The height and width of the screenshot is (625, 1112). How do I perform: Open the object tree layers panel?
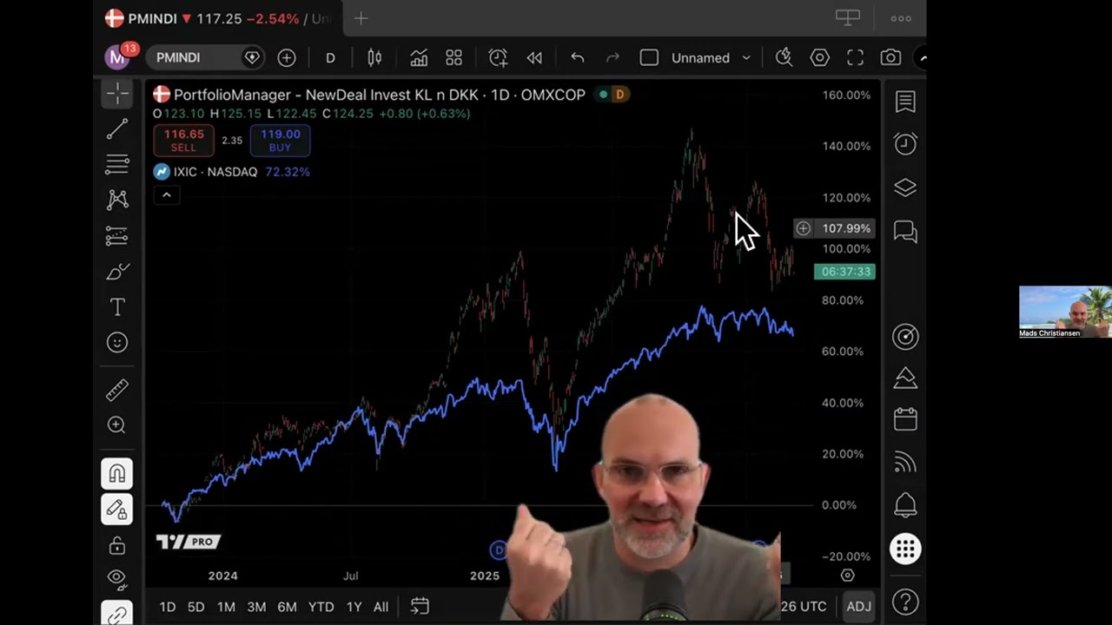tap(905, 187)
